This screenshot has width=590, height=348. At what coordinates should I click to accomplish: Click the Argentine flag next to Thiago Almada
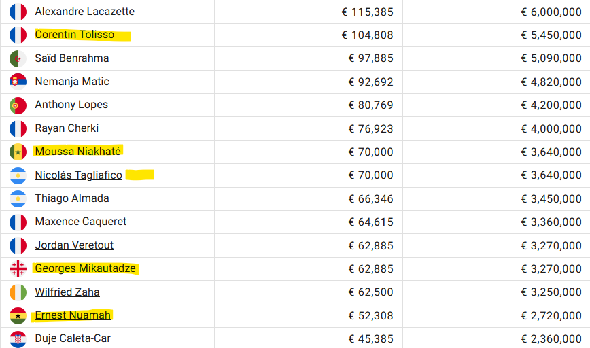pos(18,198)
